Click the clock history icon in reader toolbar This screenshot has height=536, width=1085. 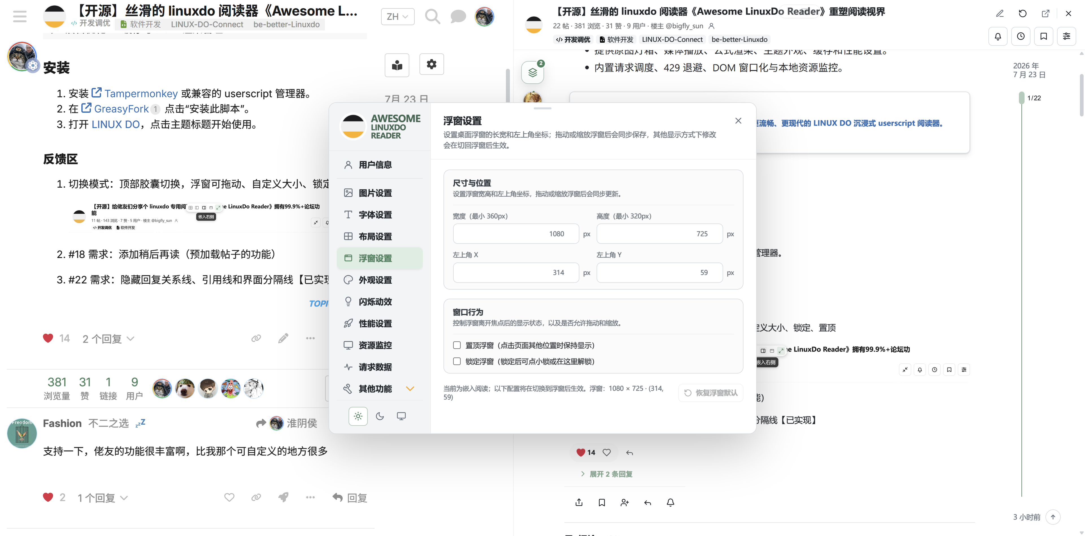(1021, 36)
